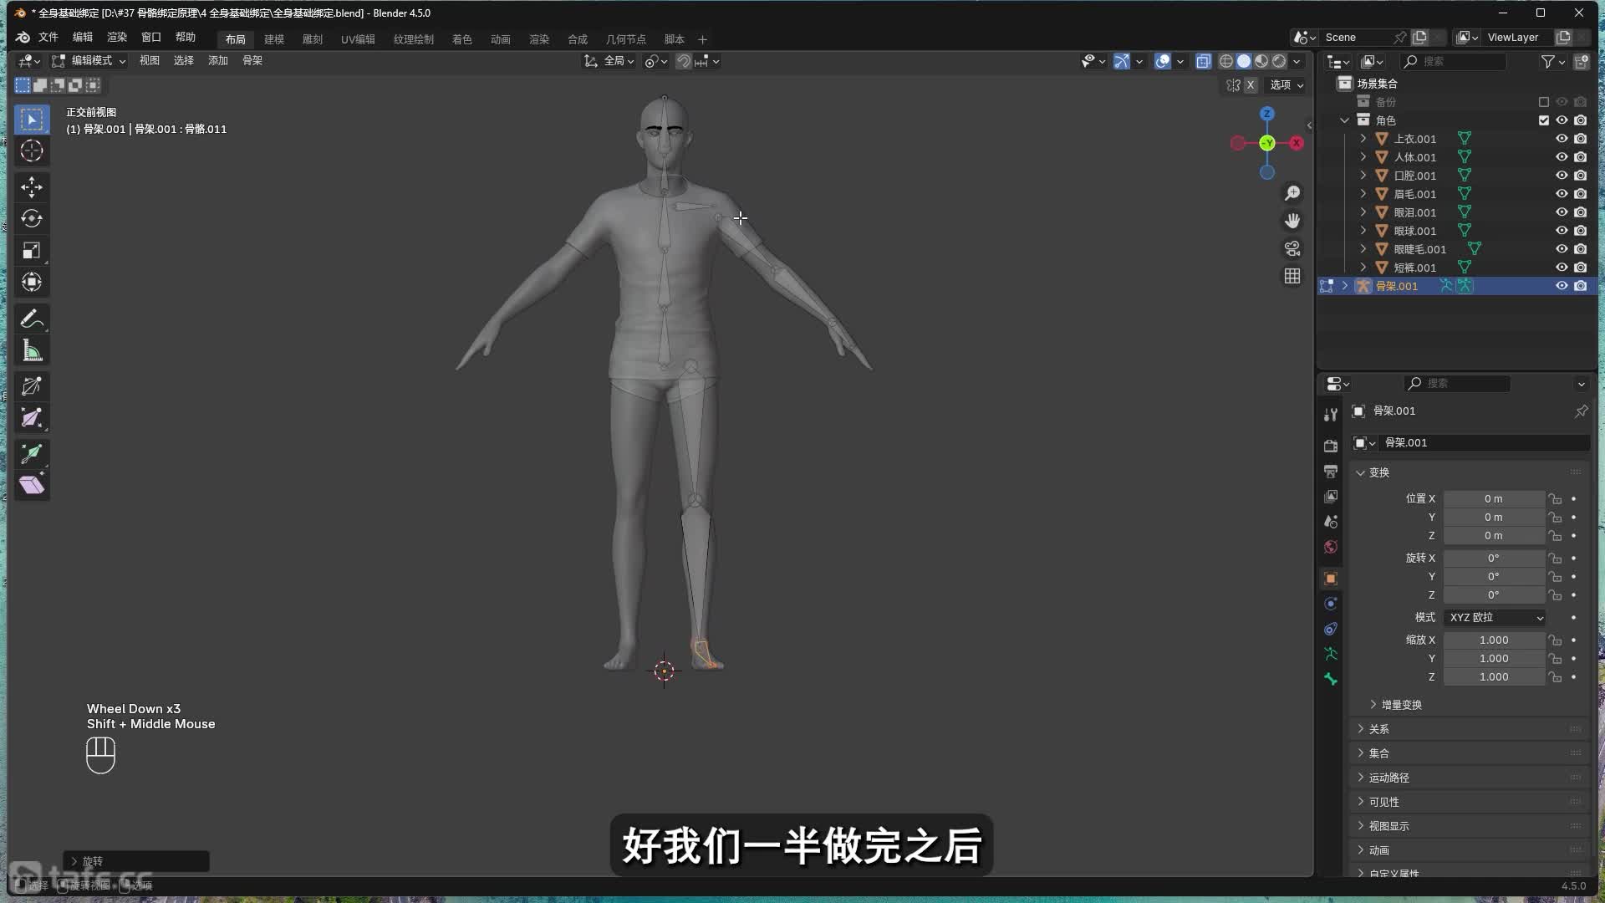Screen dimensions: 1605x903
Task: Select the Measure tool
Action: point(32,351)
